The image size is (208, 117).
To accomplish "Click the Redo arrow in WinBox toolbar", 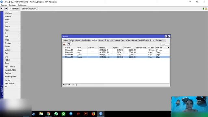I will coord(6,9).
